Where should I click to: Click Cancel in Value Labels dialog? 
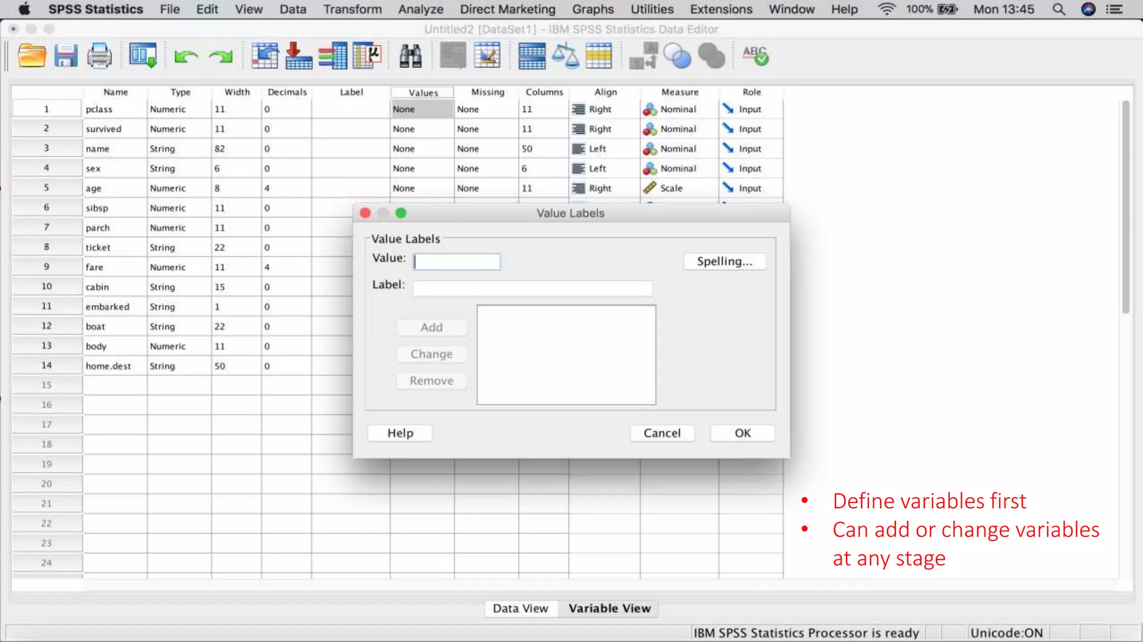tap(662, 433)
